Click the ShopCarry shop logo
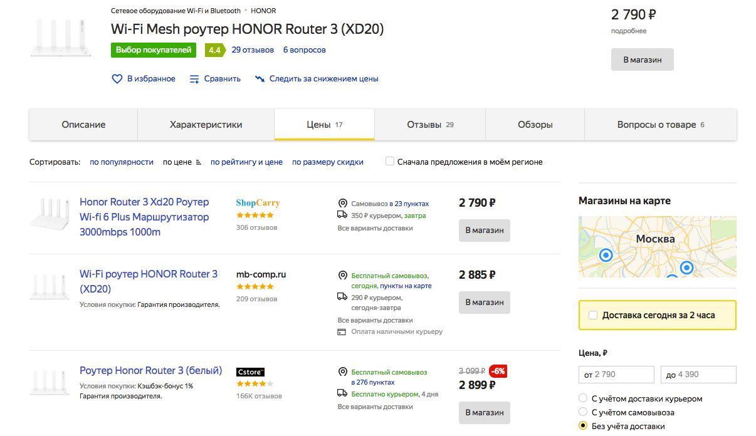Viewport: 756px width, 436px height. coord(258,202)
